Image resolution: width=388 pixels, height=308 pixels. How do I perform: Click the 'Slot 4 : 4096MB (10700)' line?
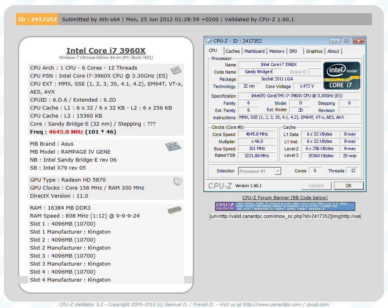click(x=63, y=272)
